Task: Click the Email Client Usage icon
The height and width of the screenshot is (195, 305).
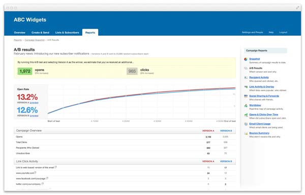Action: click(246, 124)
